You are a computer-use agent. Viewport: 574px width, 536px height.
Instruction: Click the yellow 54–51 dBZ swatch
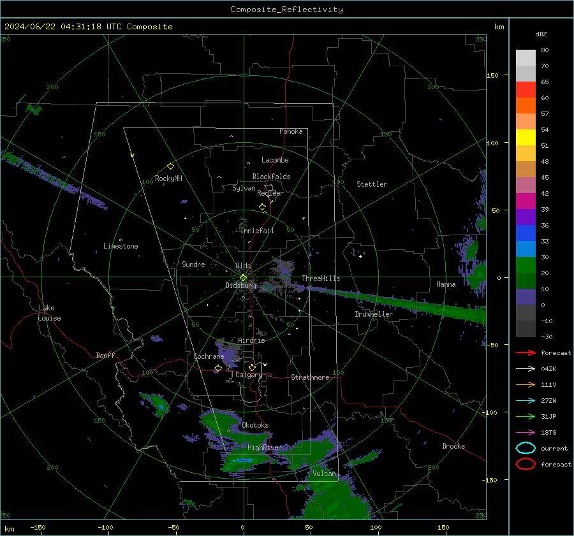pos(526,138)
